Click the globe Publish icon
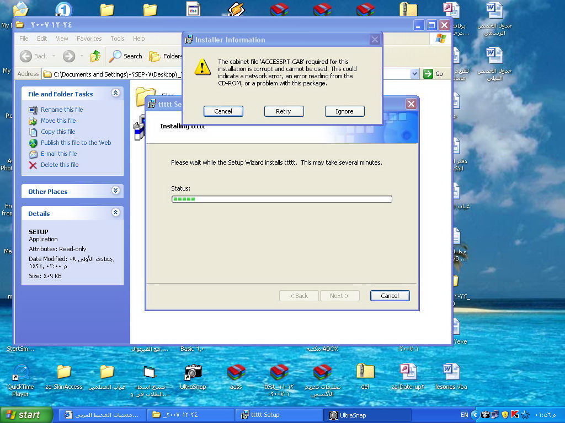 coord(33,143)
